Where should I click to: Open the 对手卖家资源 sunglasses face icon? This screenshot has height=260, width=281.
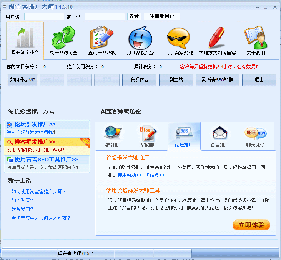(178, 38)
